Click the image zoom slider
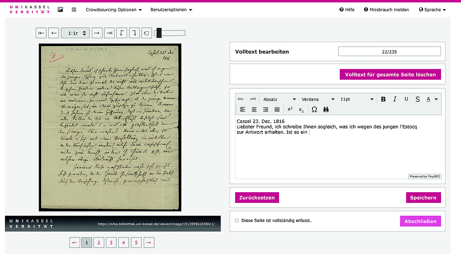Viewport: 461px width, 254px height. [170, 33]
